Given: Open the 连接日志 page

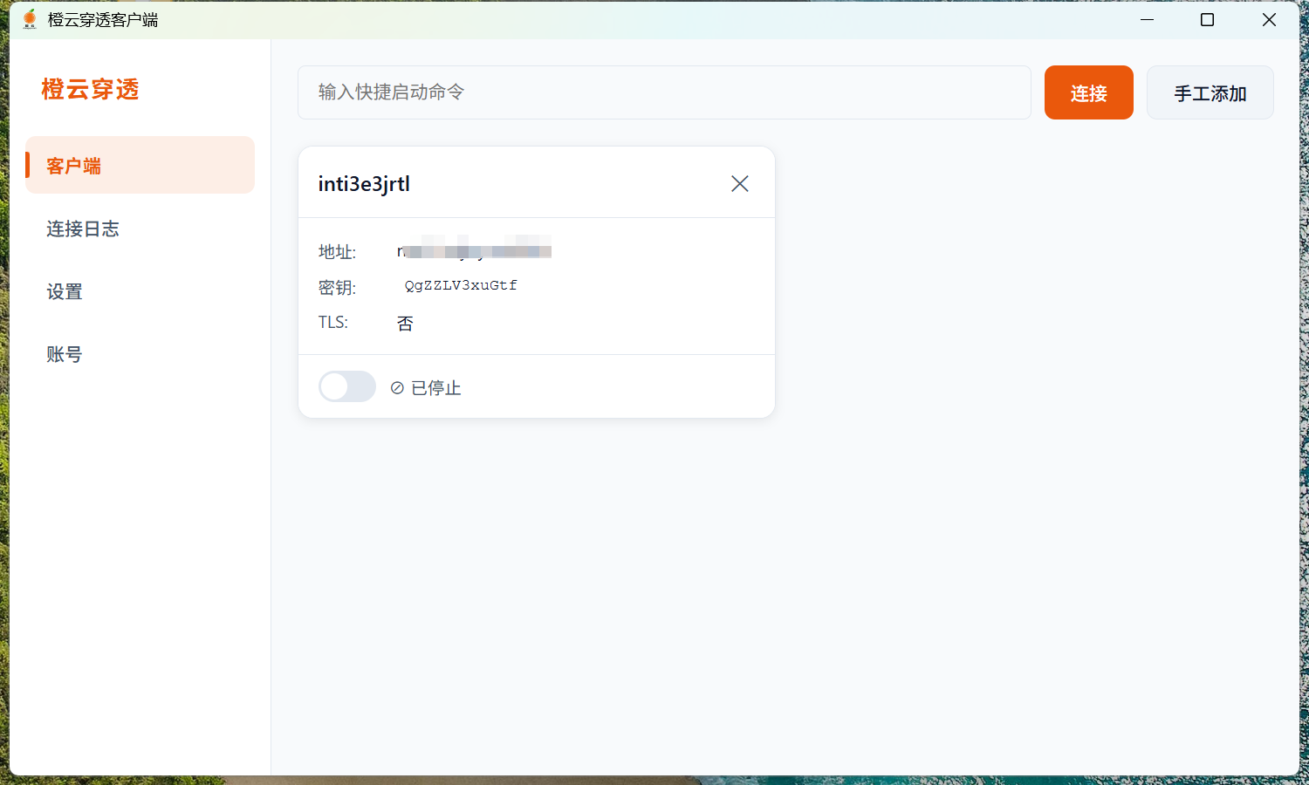Looking at the screenshot, I should pos(83,229).
